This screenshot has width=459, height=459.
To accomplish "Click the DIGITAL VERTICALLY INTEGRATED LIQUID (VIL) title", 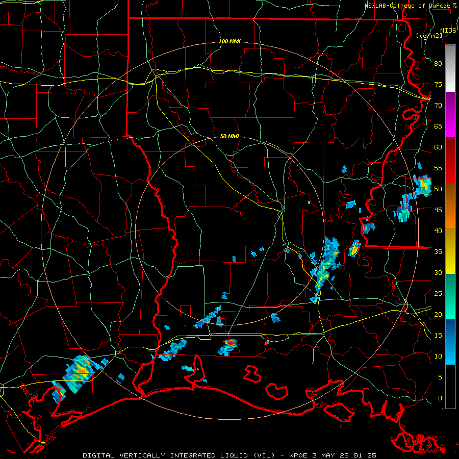I will [x=180, y=455].
